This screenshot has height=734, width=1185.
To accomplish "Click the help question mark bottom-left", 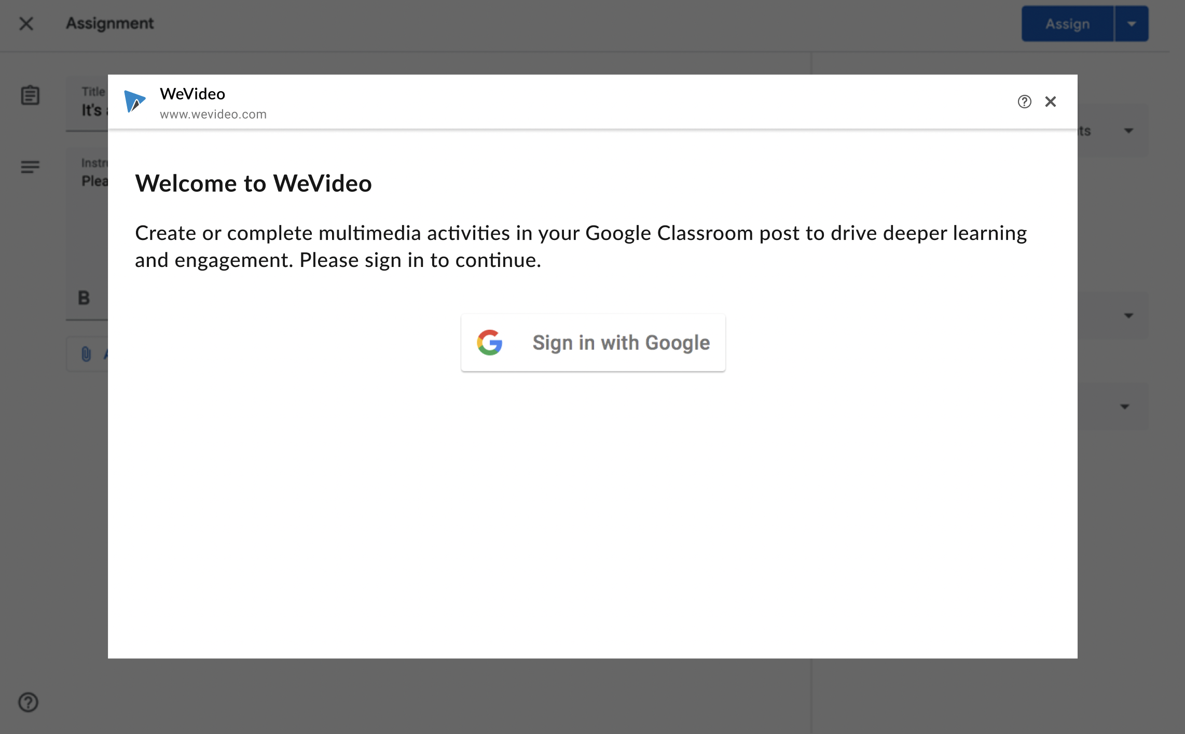I will coord(28,702).
